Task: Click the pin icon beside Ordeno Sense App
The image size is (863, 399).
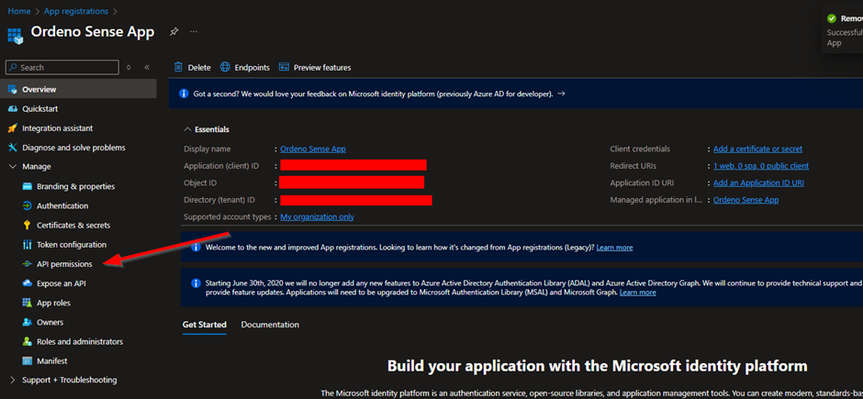Action: pyautogui.click(x=174, y=32)
